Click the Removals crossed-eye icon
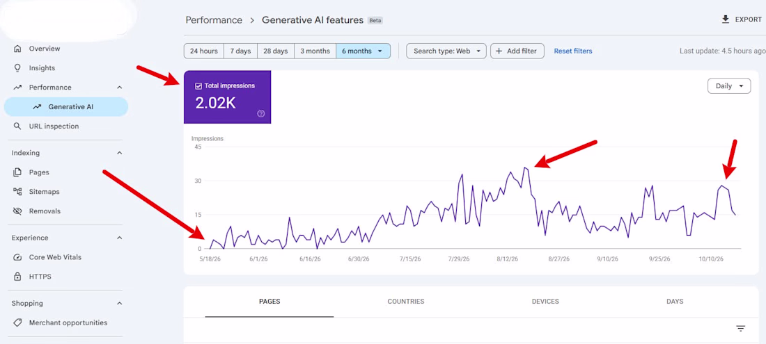 17,211
